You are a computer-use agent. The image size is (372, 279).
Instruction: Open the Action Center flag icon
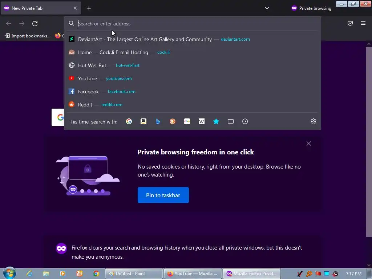tap(318, 274)
